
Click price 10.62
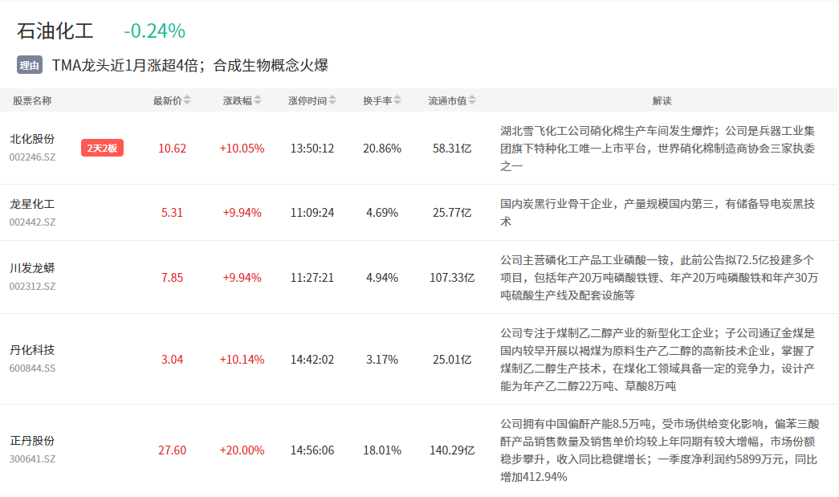[173, 149]
